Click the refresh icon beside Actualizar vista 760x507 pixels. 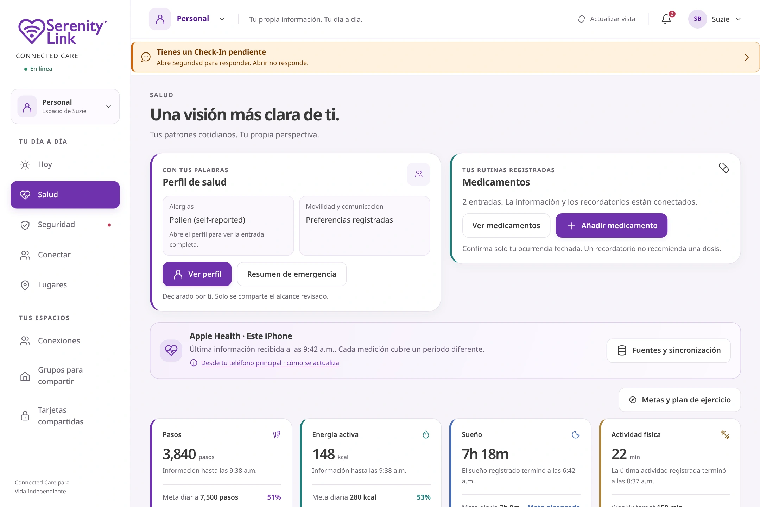(582, 19)
